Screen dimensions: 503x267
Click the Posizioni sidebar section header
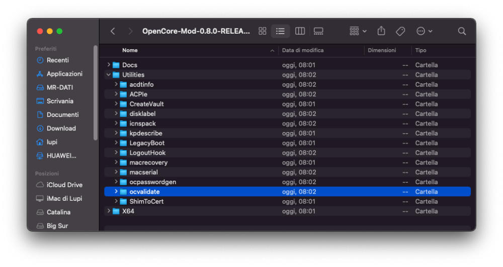[x=47, y=173]
